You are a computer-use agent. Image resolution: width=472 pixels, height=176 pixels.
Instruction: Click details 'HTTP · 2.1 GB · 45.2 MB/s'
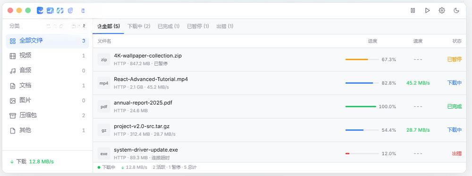tap(141, 87)
